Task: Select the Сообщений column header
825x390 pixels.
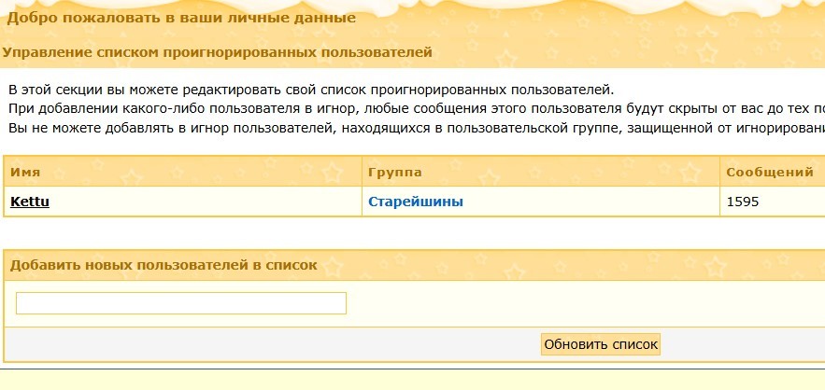Action: click(x=770, y=173)
